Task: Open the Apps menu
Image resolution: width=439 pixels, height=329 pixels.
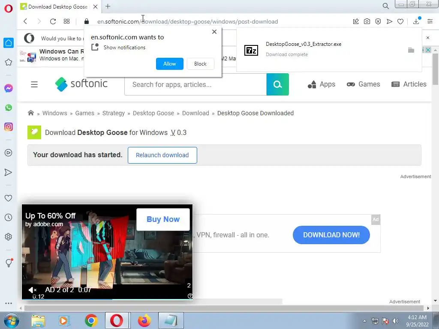Action: [322, 84]
